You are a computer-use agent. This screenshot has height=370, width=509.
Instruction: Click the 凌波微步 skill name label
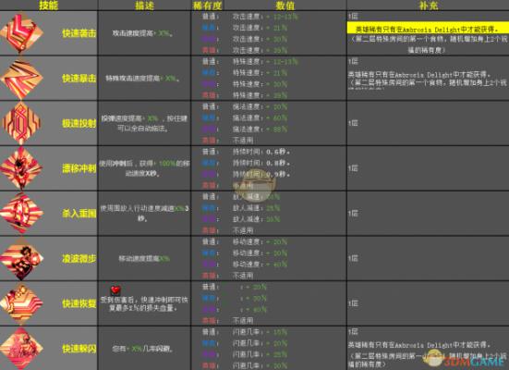[79, 258]
